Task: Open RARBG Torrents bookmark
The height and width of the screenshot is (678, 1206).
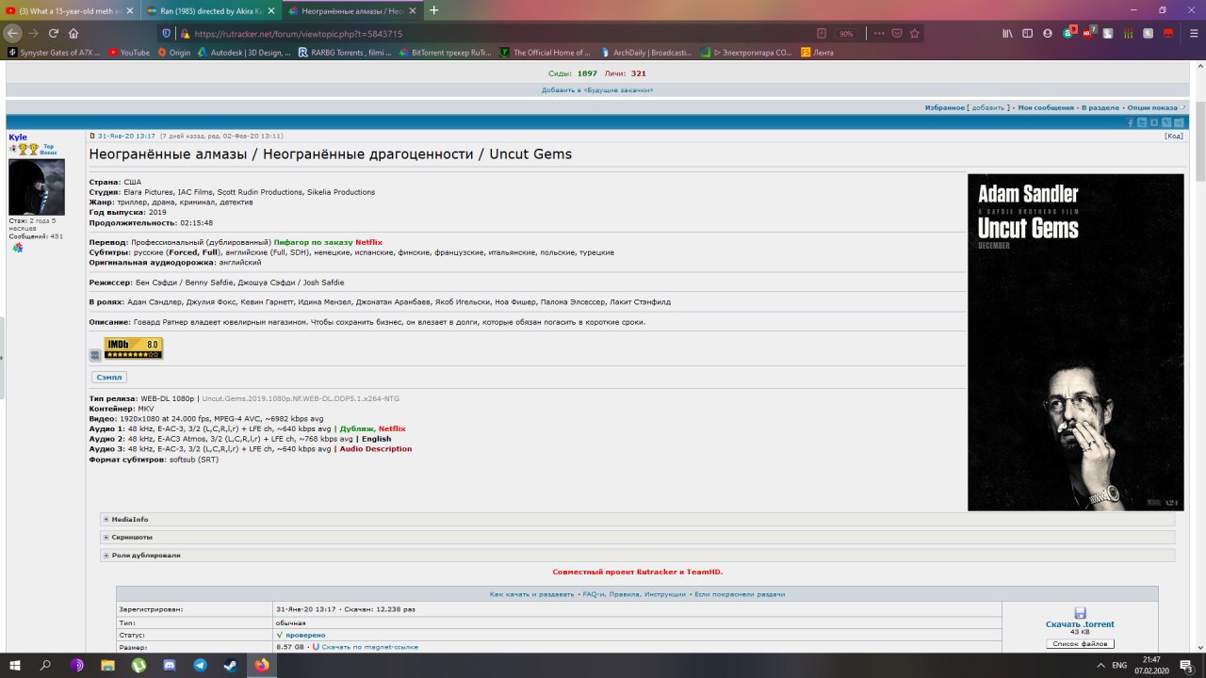Action: click(x=344, y=53)
